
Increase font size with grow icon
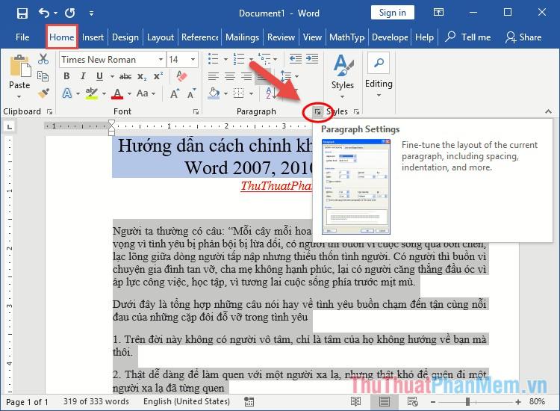tap(174, 94)
